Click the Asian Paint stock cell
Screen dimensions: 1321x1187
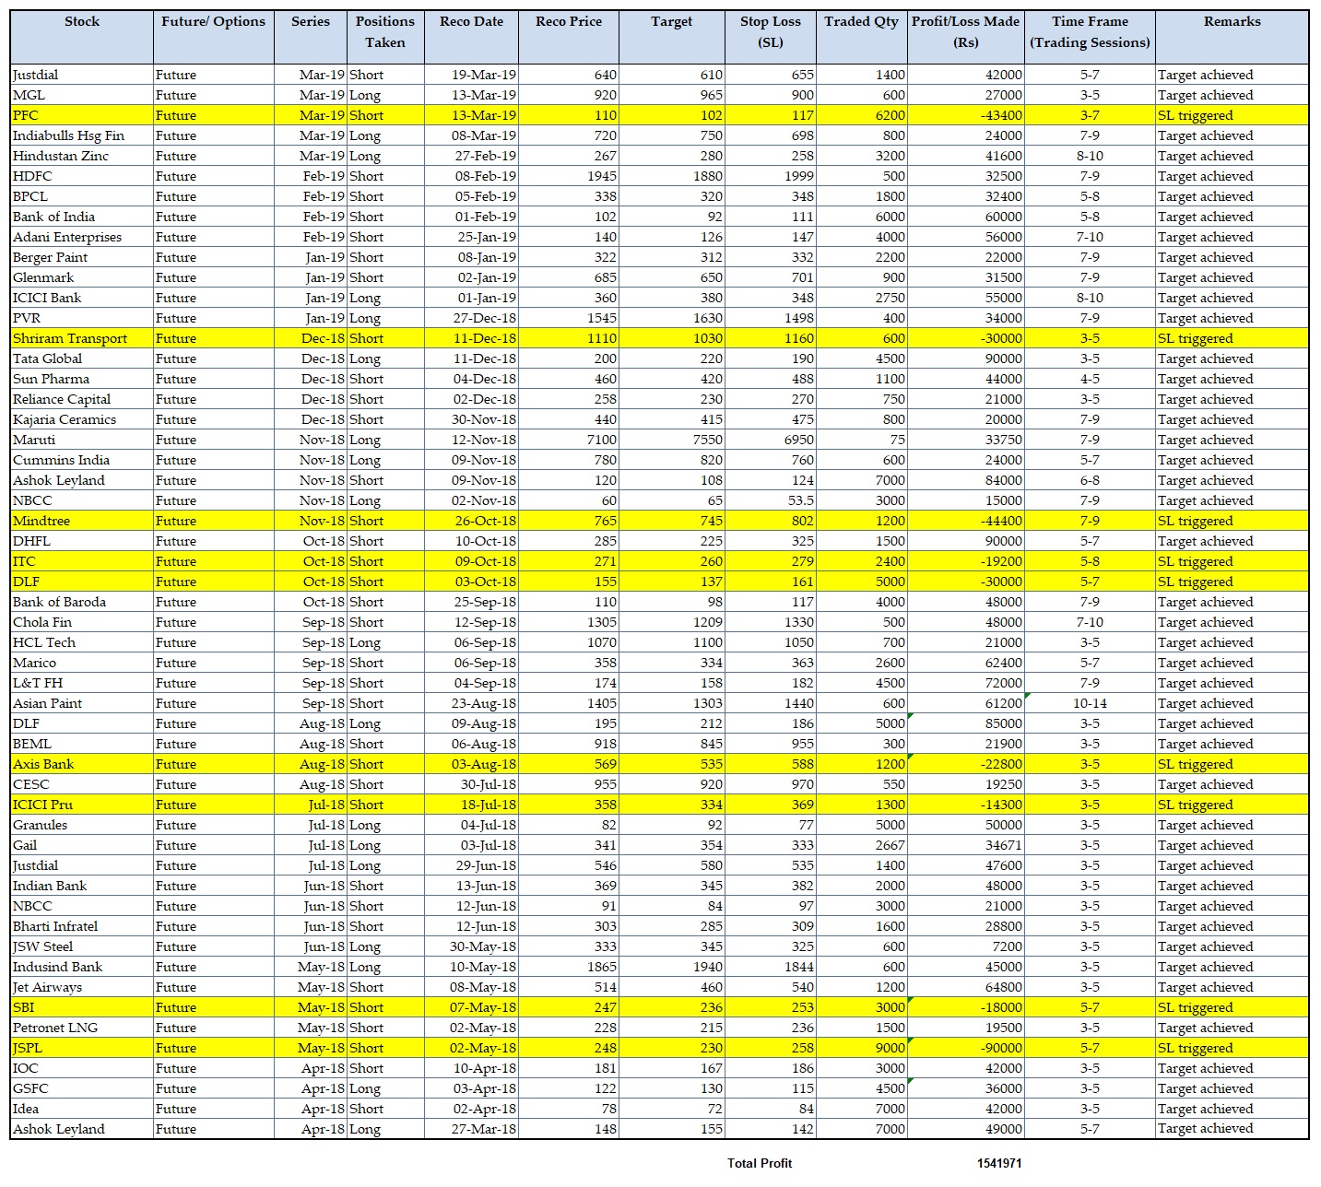[x=82, y=703]
